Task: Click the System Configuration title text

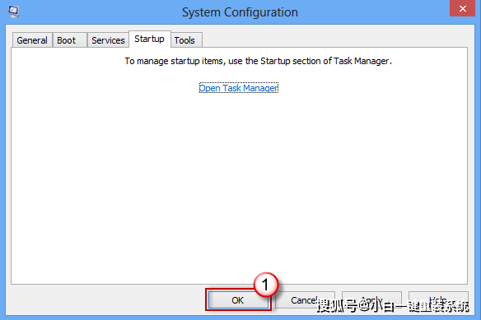Action: [240, 12]
